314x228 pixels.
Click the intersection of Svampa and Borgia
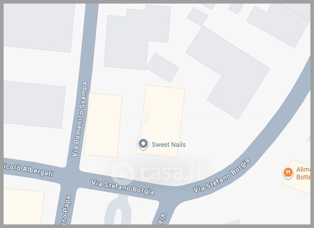click(x=71, y=175)
